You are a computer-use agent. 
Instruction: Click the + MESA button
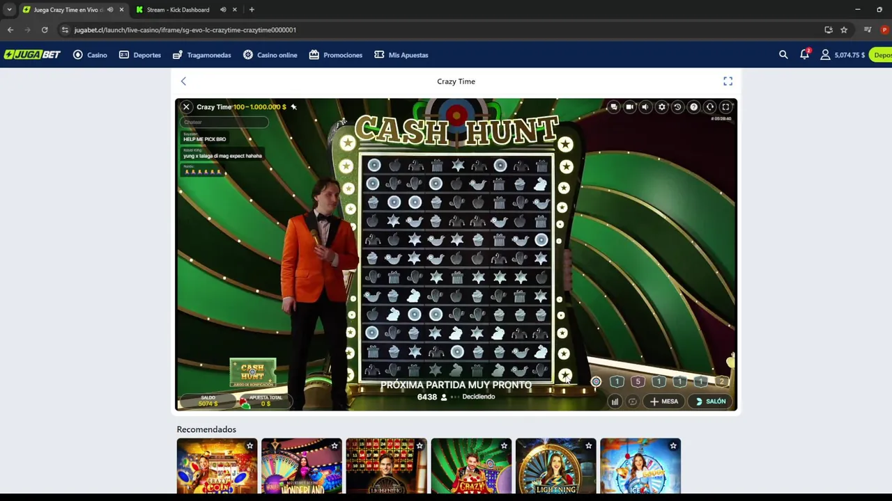point(664,401)
